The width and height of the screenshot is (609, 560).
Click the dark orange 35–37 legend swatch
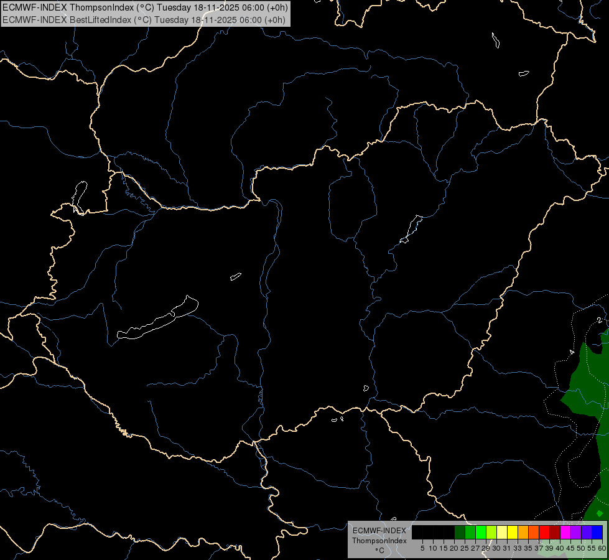coord(534,532)
